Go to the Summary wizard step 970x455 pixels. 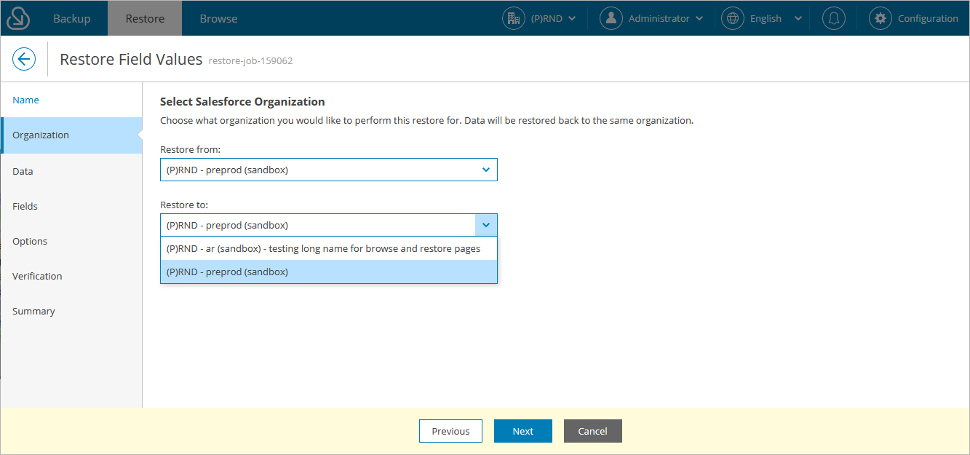point(71,311)
